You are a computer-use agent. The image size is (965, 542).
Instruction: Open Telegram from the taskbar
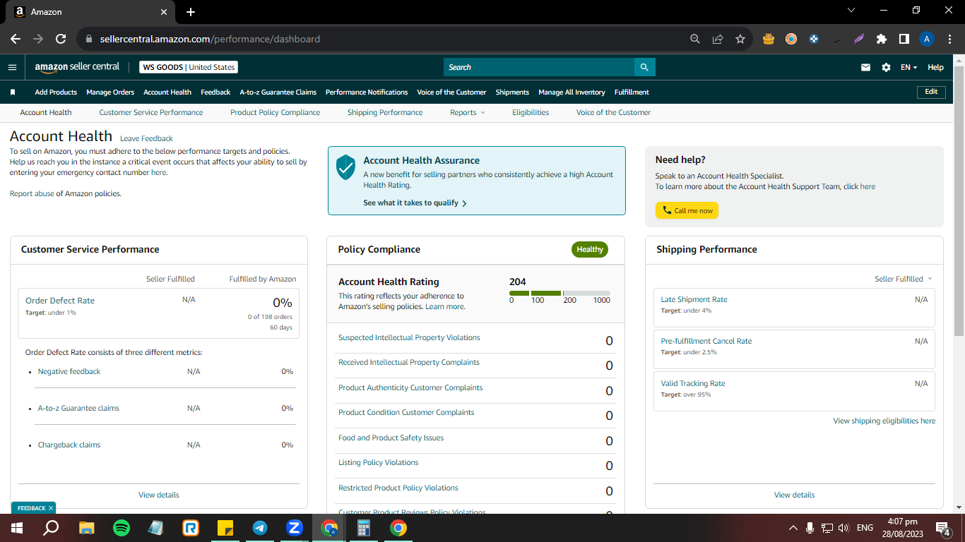[x=260, y=528]
